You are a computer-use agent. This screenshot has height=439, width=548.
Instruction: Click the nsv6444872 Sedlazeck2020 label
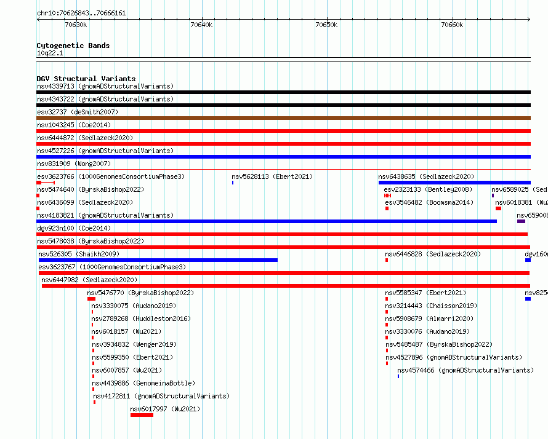click(x=85, y=138)
